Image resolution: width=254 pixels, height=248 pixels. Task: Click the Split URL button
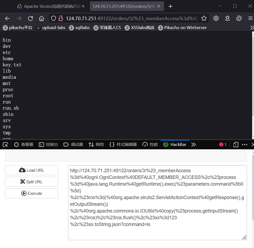pos(31,182)
